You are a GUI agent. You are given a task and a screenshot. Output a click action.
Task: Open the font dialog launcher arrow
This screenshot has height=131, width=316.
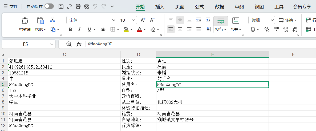point(161,35)
